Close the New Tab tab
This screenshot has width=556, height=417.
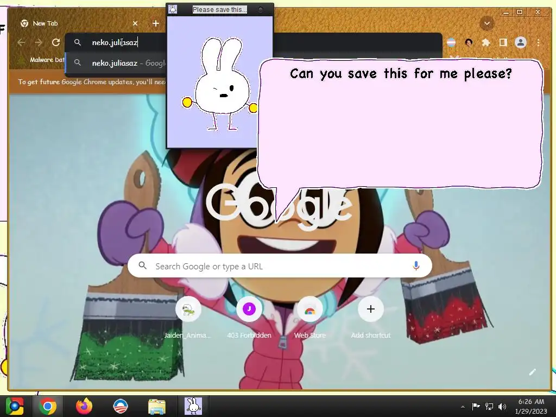coord(135,23)
